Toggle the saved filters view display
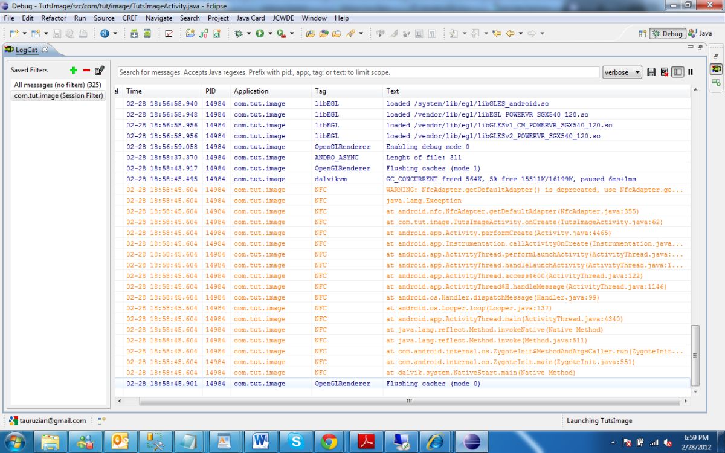This screenshot has width=725, height=453. 678,72
